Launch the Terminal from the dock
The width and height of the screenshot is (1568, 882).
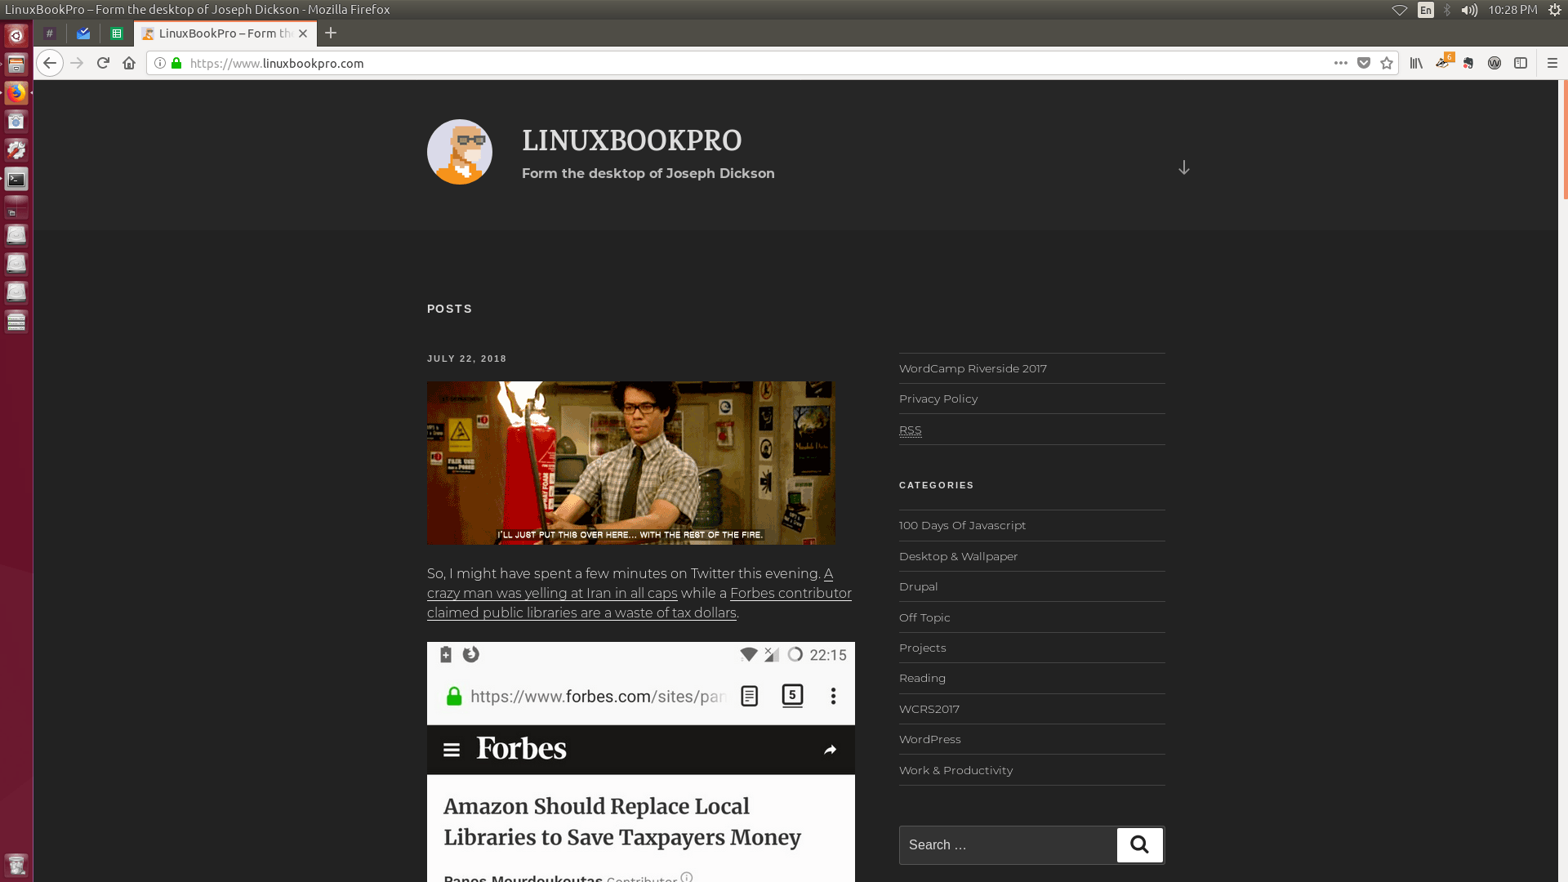[x=16, y=179]
